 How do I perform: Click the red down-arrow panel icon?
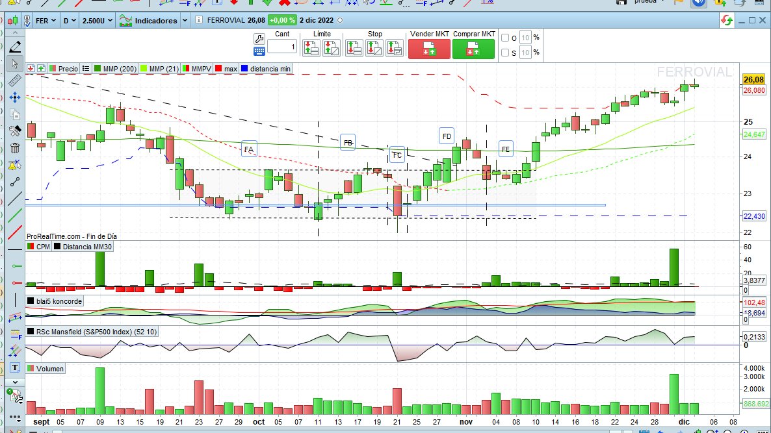[x=31, y=69]
